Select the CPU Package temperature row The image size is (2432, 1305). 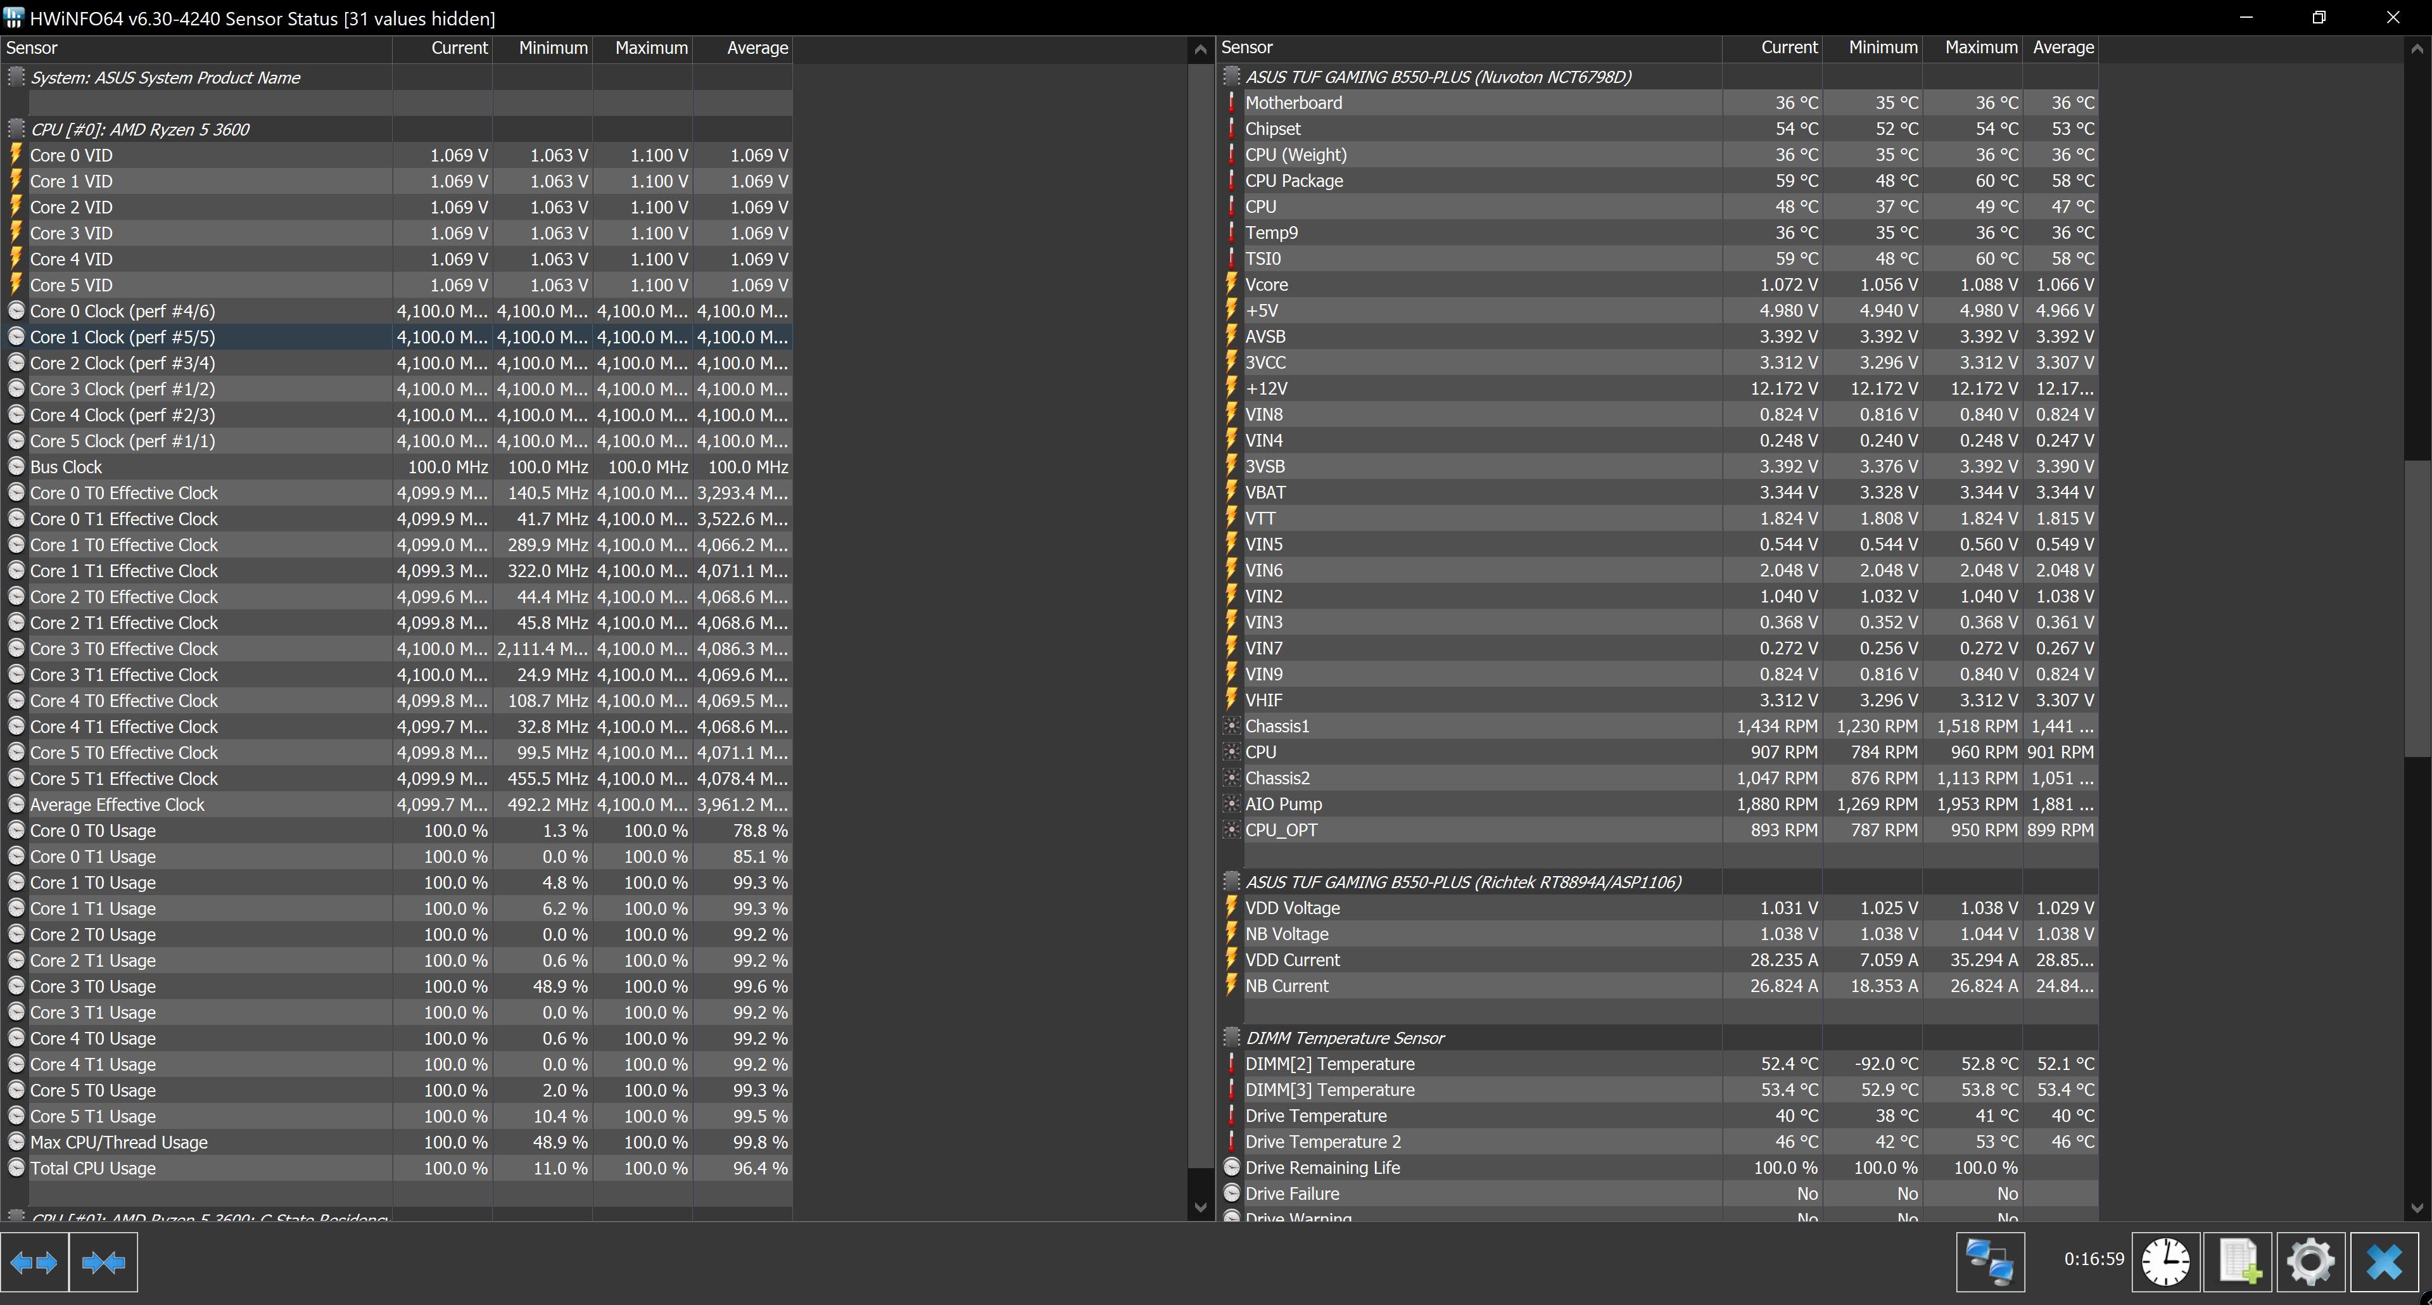(1659, 181)
